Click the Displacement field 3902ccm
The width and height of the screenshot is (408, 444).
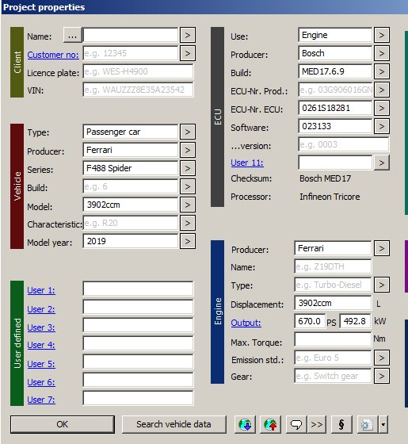point(333,303)
